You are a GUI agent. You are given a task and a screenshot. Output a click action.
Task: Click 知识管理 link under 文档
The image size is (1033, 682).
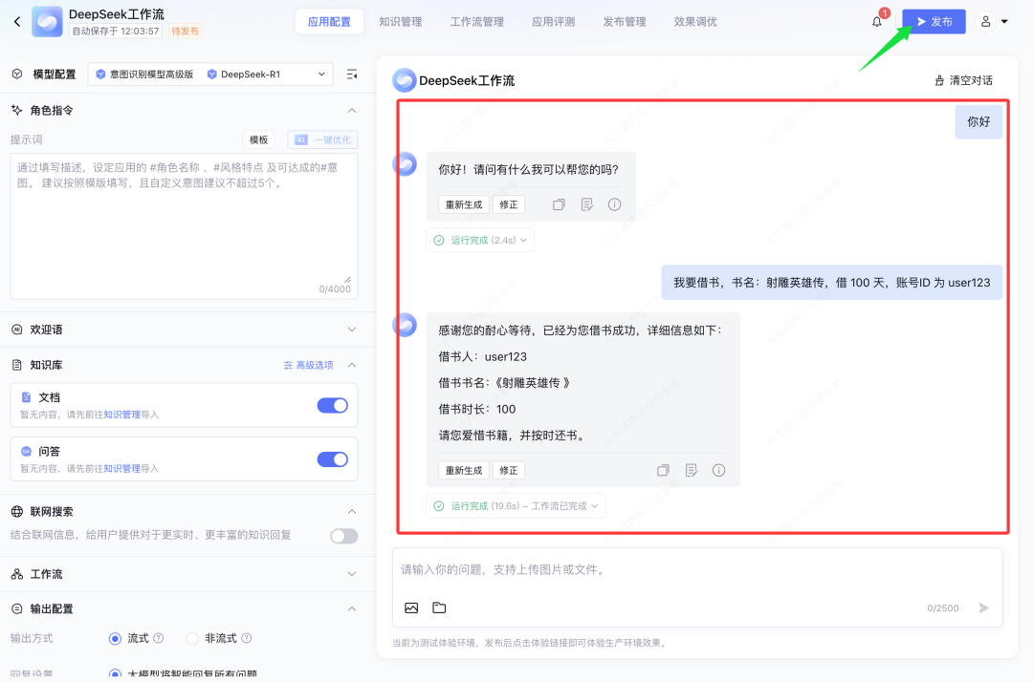(x=121, y=415)
